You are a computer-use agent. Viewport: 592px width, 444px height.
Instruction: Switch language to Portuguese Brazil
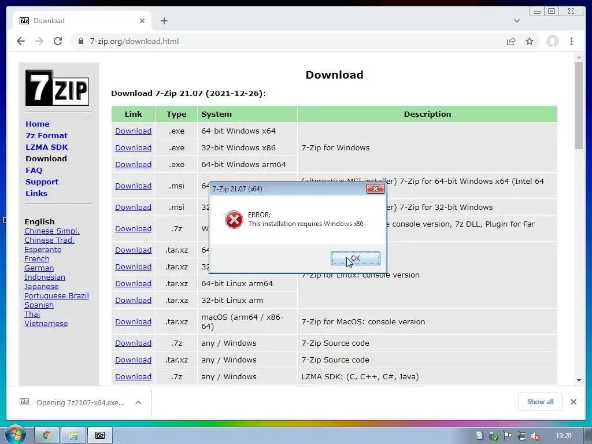point(56,295)
